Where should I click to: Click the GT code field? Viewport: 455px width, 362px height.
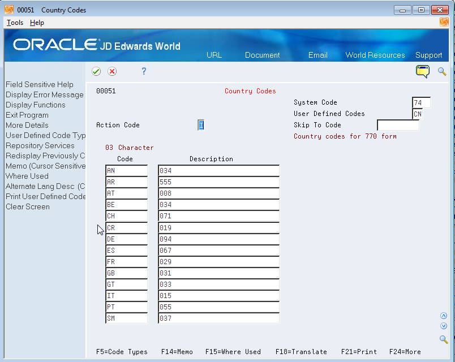[127, 285]
